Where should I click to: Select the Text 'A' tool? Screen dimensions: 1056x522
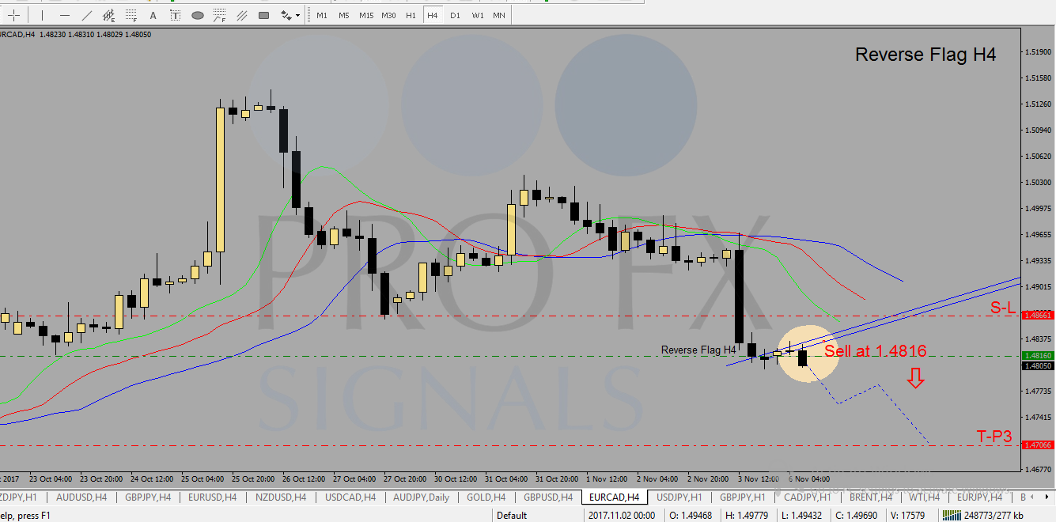(153, 15)
